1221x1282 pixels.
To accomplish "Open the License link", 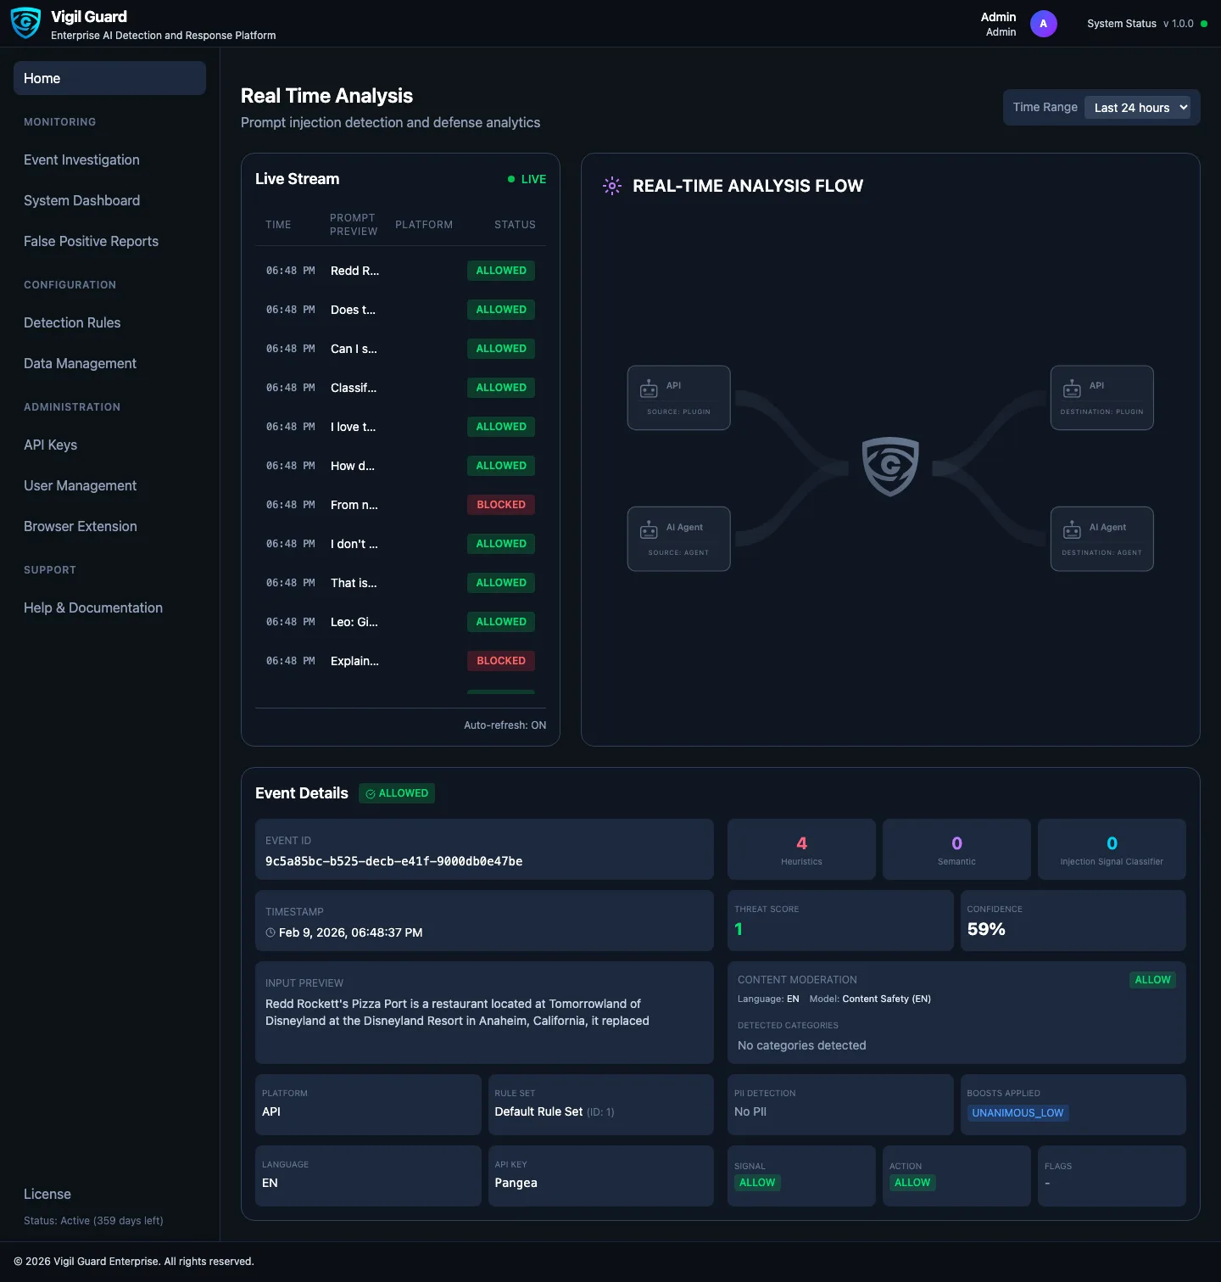I will click(47, 1194).
